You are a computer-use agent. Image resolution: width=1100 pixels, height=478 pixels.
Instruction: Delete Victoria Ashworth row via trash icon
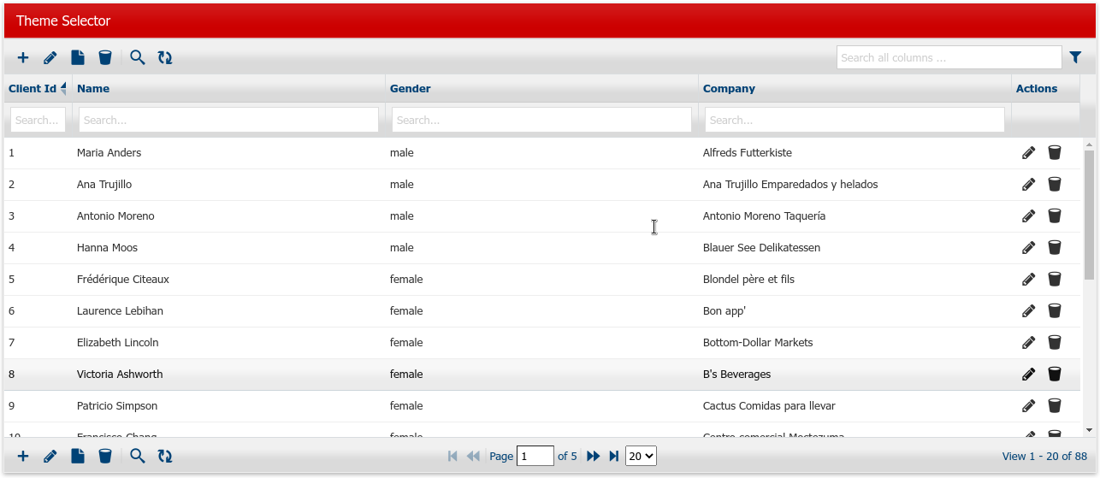(1055, 375)
